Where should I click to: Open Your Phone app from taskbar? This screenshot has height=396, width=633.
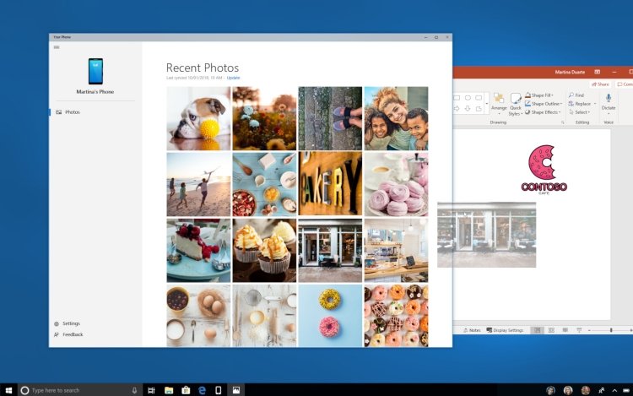[x=219, y=390]
